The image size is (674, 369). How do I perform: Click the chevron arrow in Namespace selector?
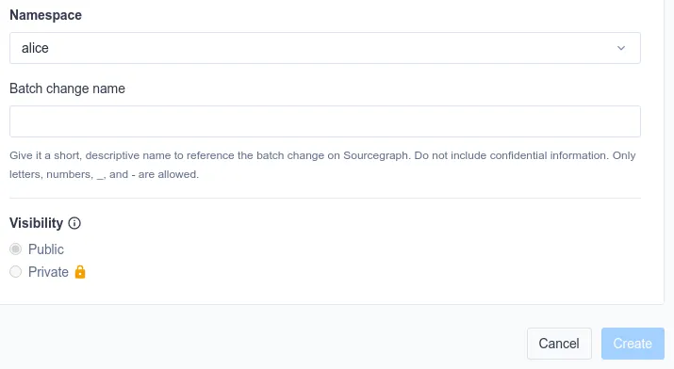point(621,48)
